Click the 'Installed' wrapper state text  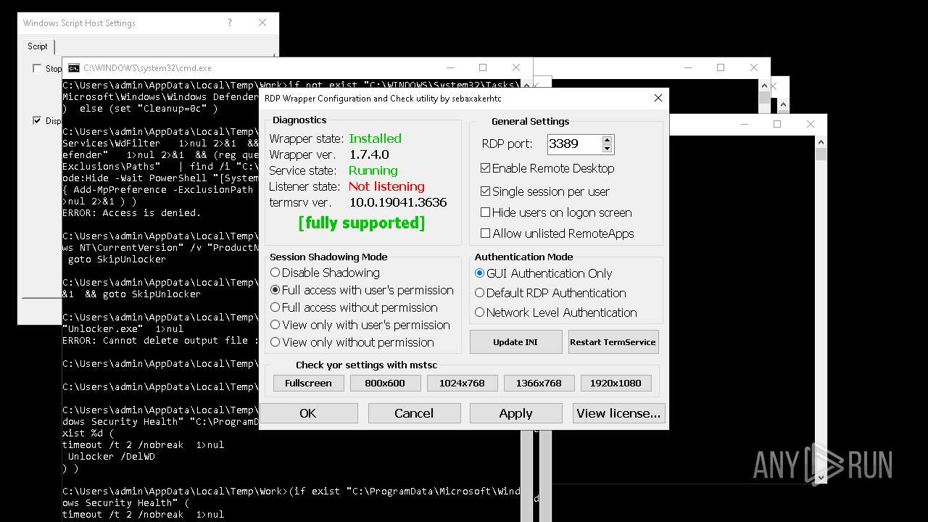coord(375,138)
